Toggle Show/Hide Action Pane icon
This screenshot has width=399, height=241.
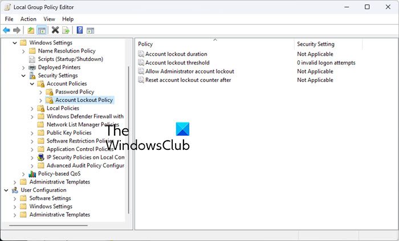(x=90, y=31)
